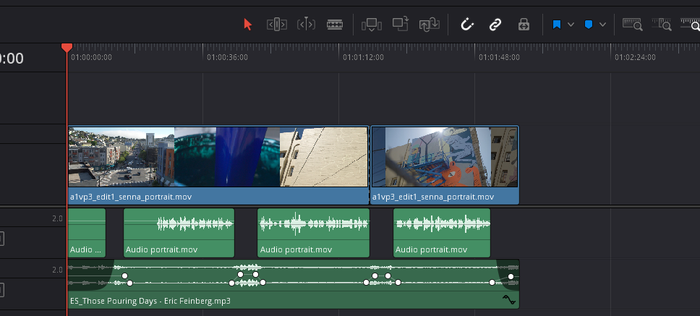Select ES_Those Pouring Days music clip
The width and height of the screenshot is (700, 316).
[x=289, y=299]
